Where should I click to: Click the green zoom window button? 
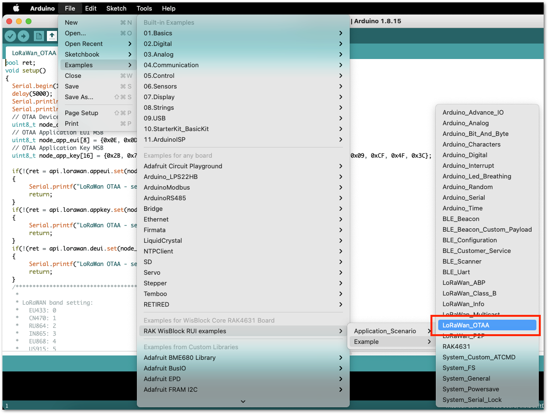(29, 21)
